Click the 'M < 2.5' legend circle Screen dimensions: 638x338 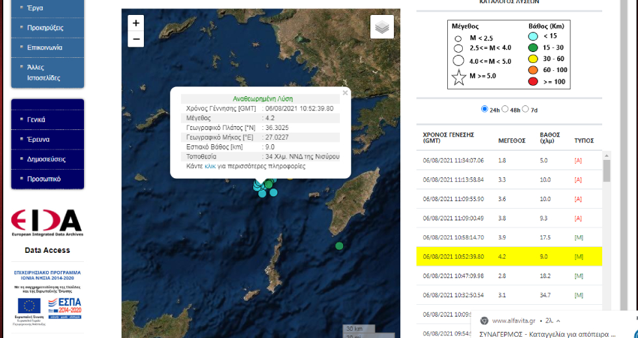point(458,38)
